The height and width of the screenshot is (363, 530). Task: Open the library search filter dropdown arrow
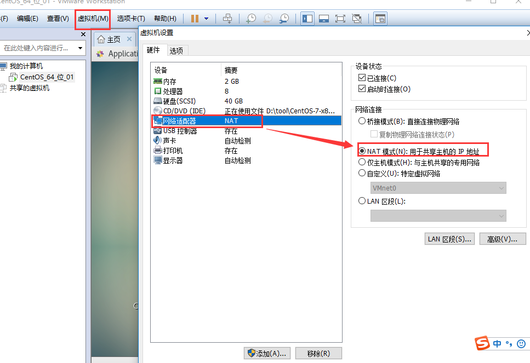(80, 48)
